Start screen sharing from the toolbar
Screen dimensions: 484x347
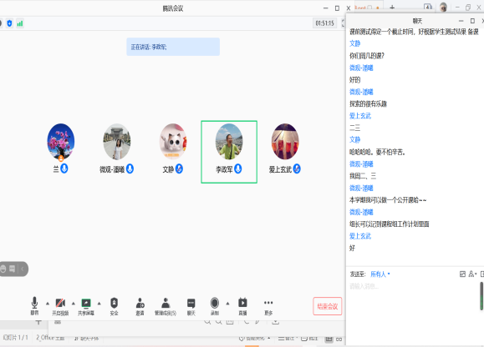(x=86, y=306)
